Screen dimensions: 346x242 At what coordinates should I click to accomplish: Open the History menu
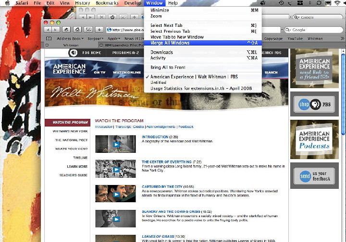pos(83,3)
